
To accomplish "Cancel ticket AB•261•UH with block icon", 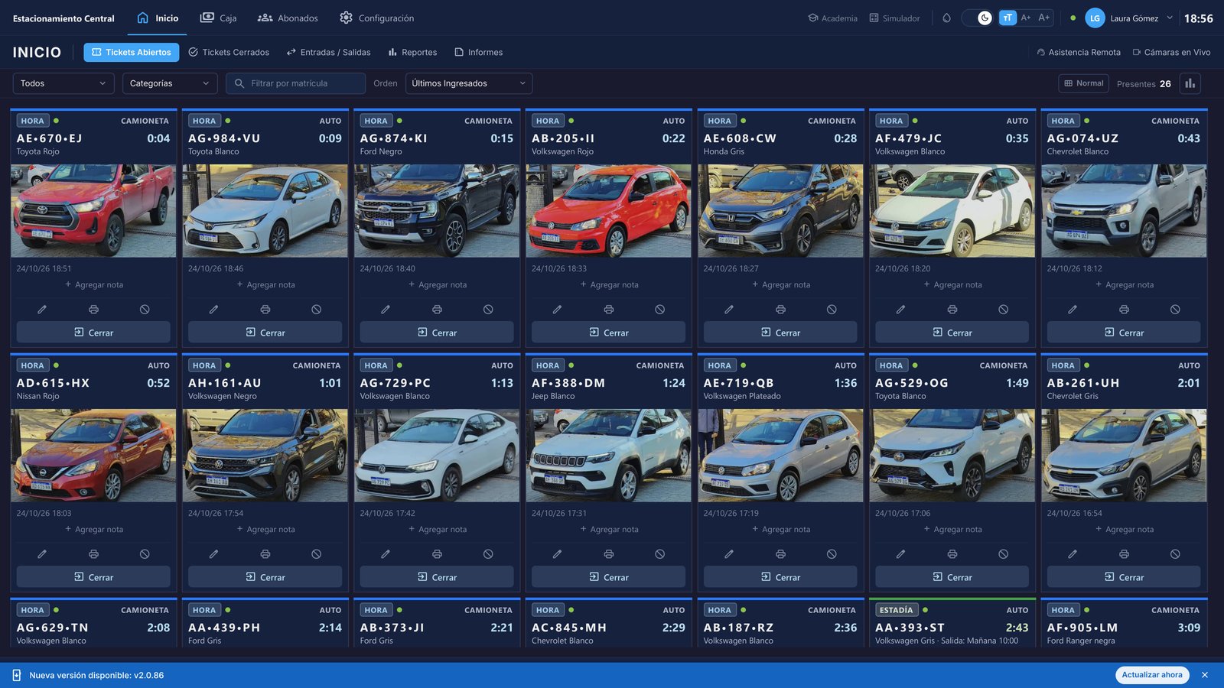I will 1175,554.
